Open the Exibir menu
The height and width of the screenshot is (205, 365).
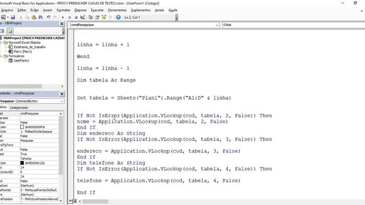point(34,10)
